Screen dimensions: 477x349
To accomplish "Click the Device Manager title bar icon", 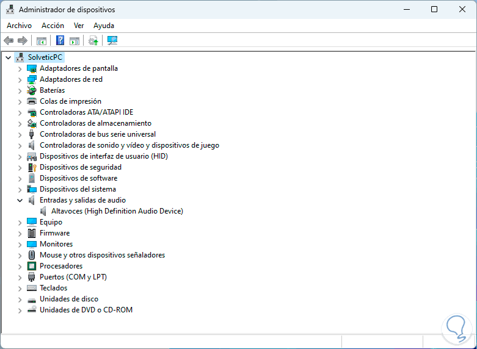I will [x=10, y=10].
